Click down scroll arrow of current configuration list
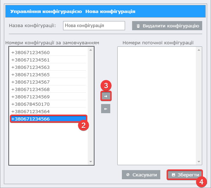 [199, 162]
